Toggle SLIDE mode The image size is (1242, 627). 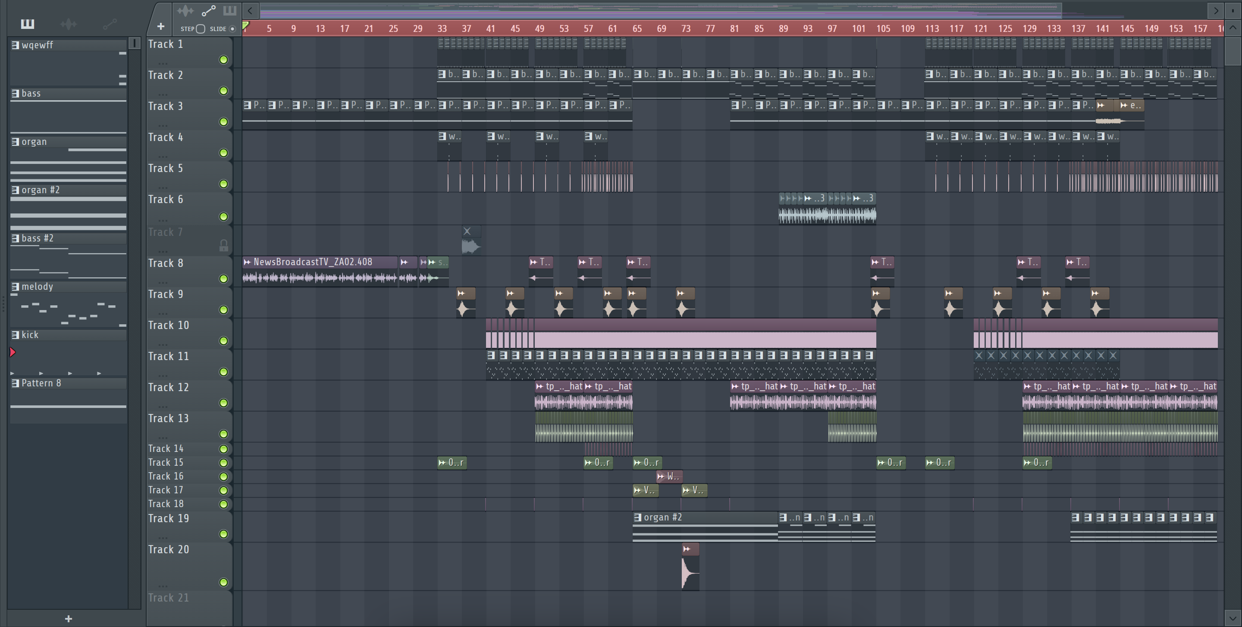point(232,29)
